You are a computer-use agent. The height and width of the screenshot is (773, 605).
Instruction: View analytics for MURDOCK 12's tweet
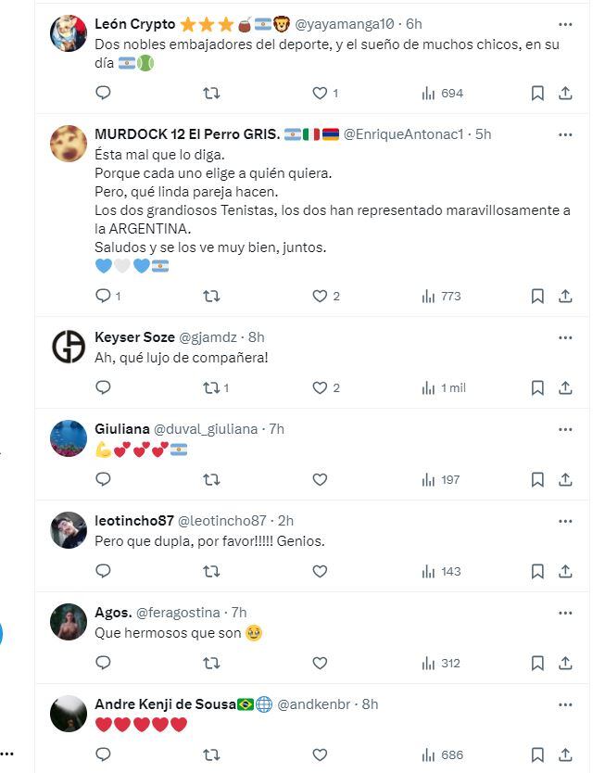[x=441, y=296]
